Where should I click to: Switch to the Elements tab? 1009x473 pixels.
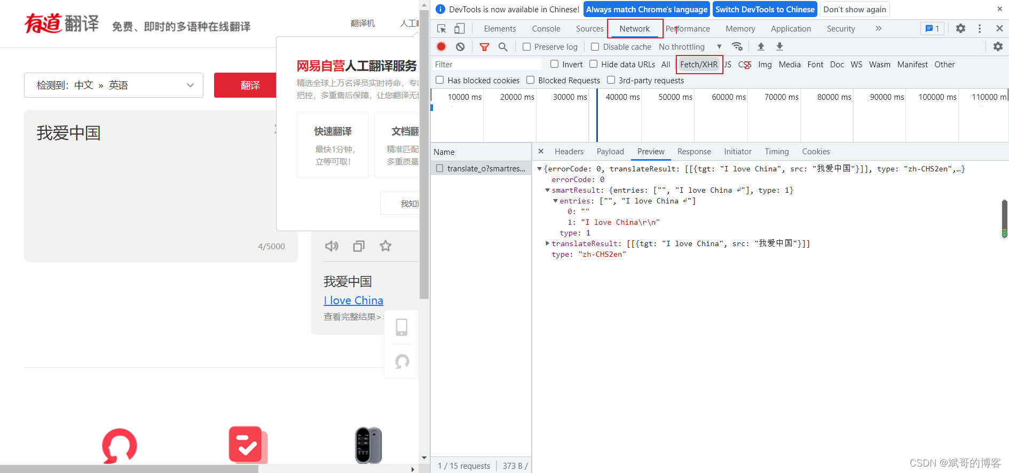pos(500,29)
